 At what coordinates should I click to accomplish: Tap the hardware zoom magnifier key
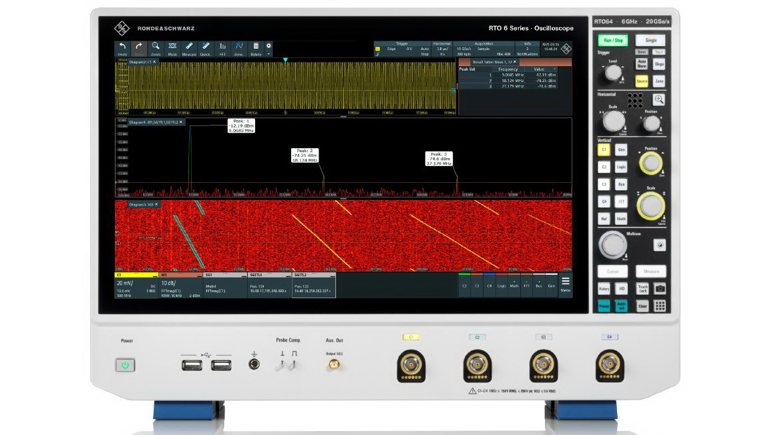point(659,99)
